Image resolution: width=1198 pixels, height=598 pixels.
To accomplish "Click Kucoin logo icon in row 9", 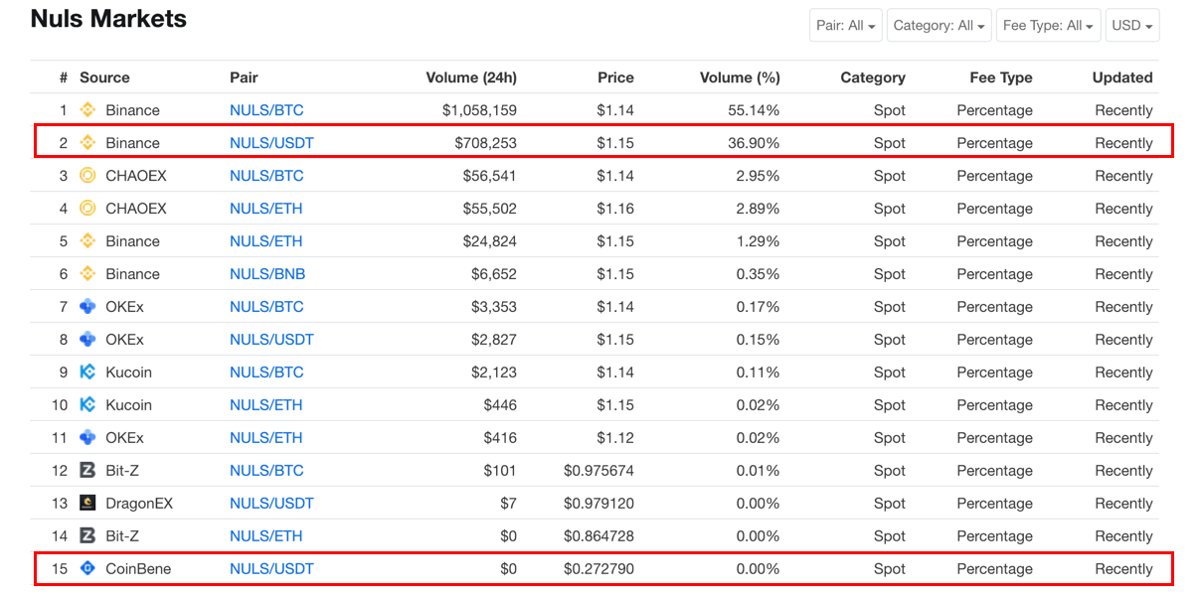I will pos(87,373).
